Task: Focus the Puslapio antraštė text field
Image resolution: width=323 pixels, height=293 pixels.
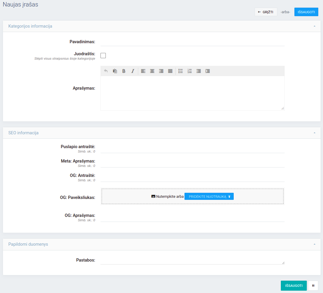Action: click(x=192, y=149)
